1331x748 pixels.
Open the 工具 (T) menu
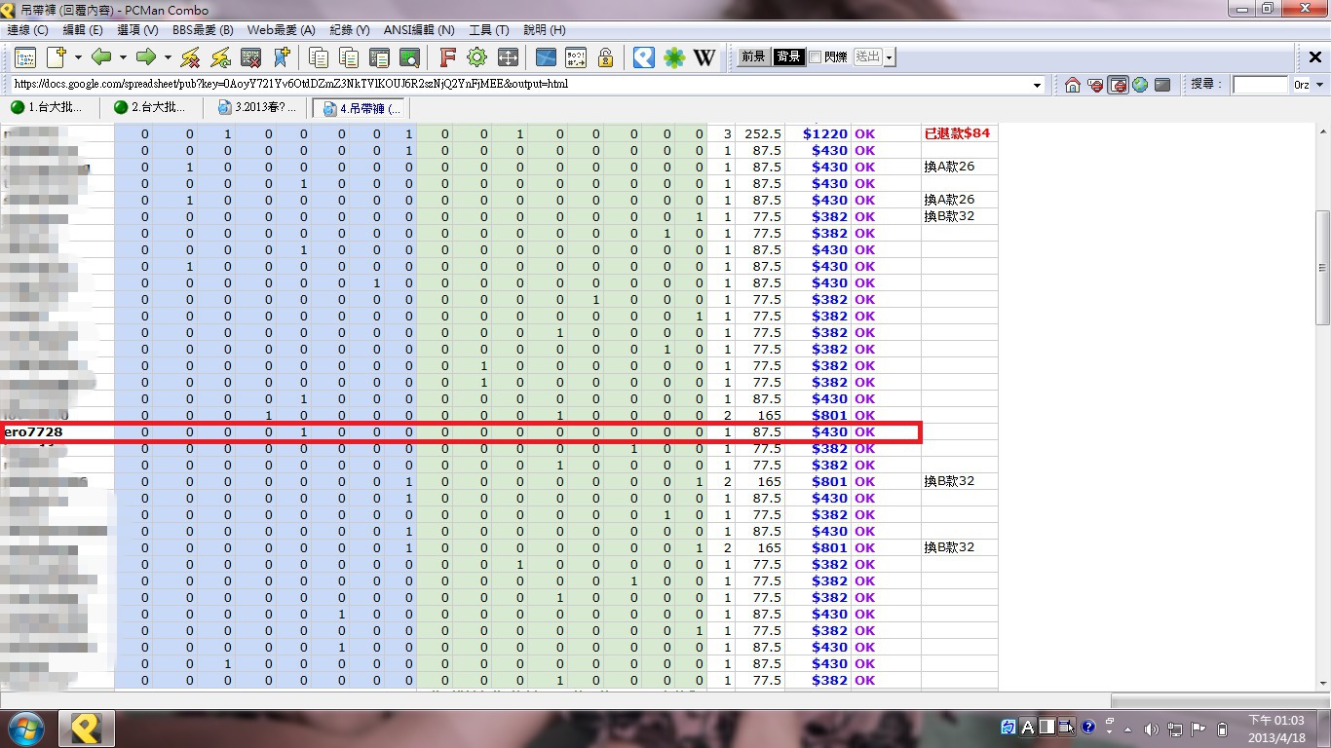[x=489, y=30]
